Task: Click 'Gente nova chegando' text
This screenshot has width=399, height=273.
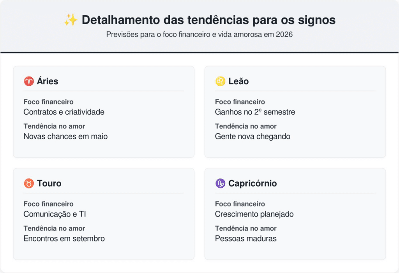Action: tap(252, 136)
